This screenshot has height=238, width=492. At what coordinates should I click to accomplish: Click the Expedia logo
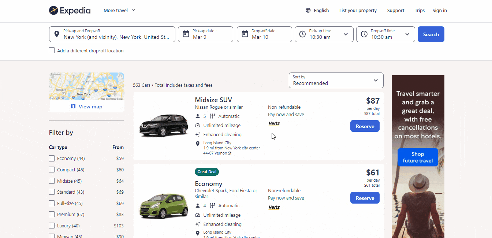(70, 10)
